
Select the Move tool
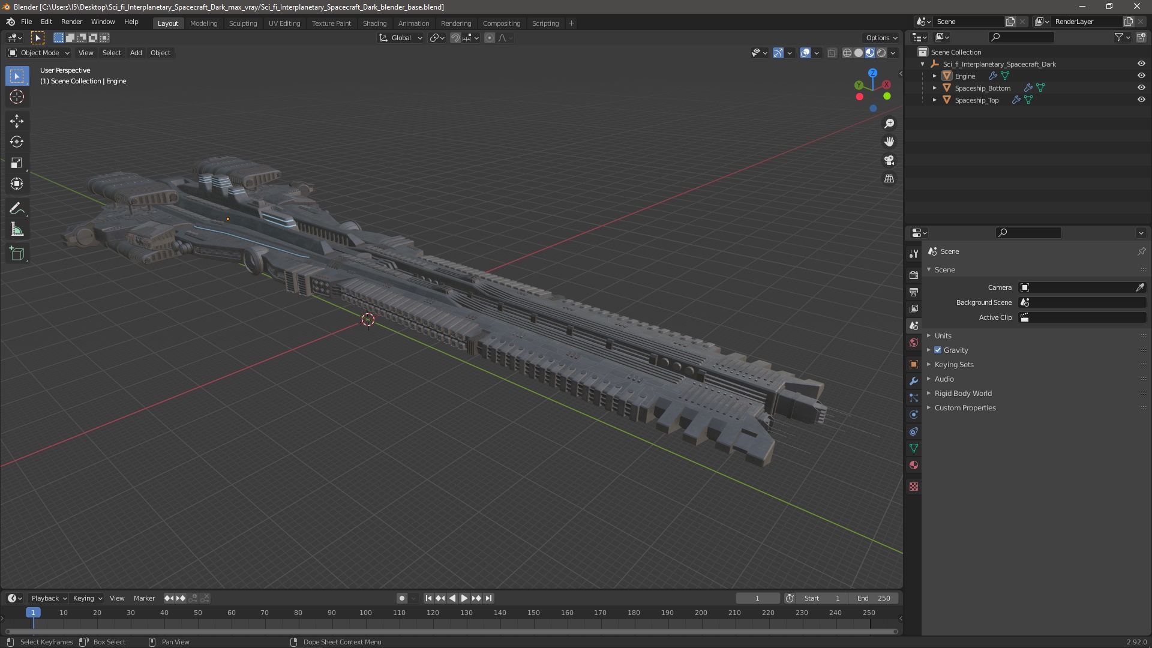17,121
